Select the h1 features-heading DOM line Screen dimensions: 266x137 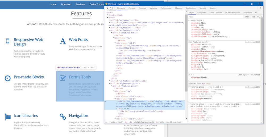140,50
